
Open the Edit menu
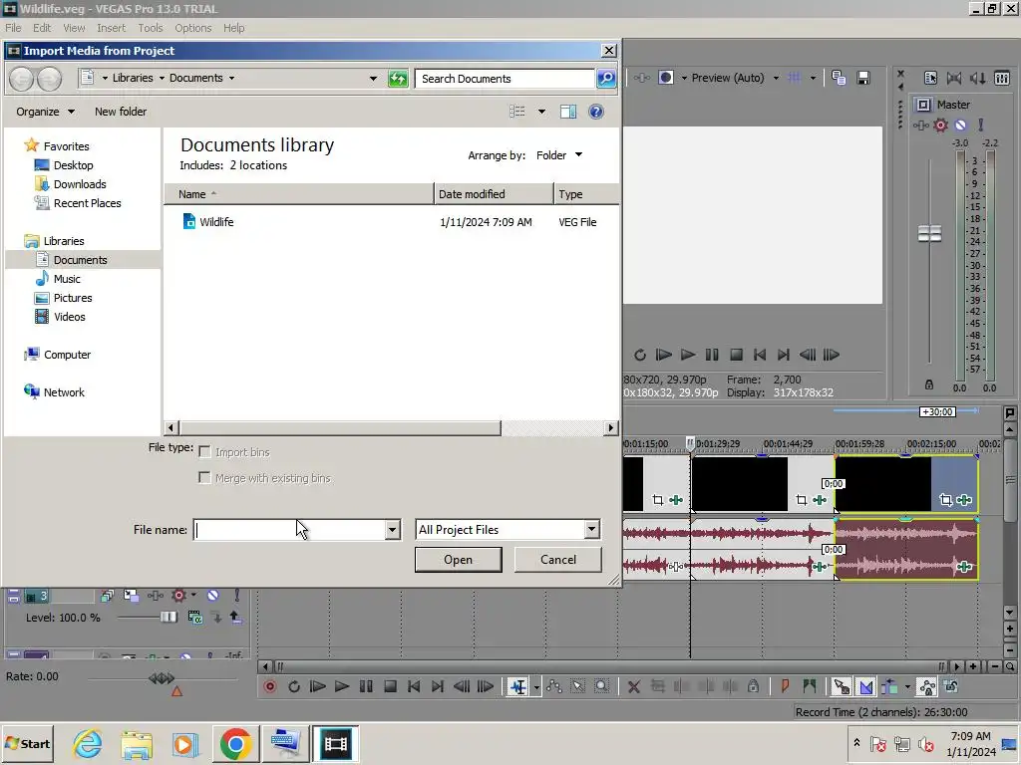pos(42,28)
